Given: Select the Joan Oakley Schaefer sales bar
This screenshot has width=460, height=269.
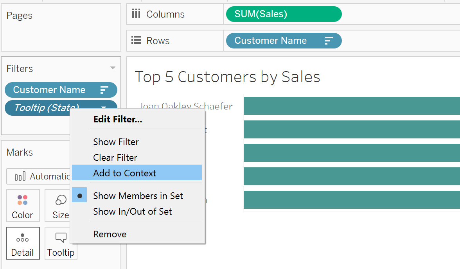Looking at the screenshot, I should pyautogui.click(x=352, y=106).
